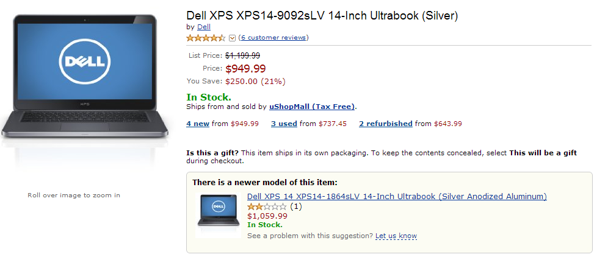View the 2 refurbished offers link
Image resolution: width=597 pixels, height=257 pixels.
[385, 124]
